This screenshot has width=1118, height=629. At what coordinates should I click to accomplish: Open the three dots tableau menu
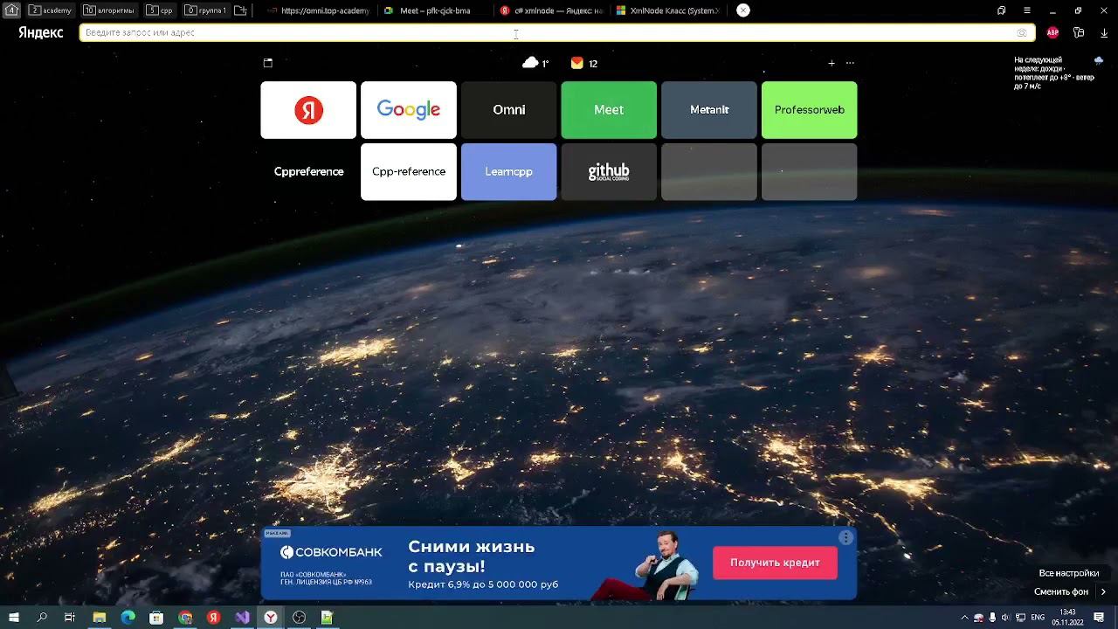click(x=850, y=63)
